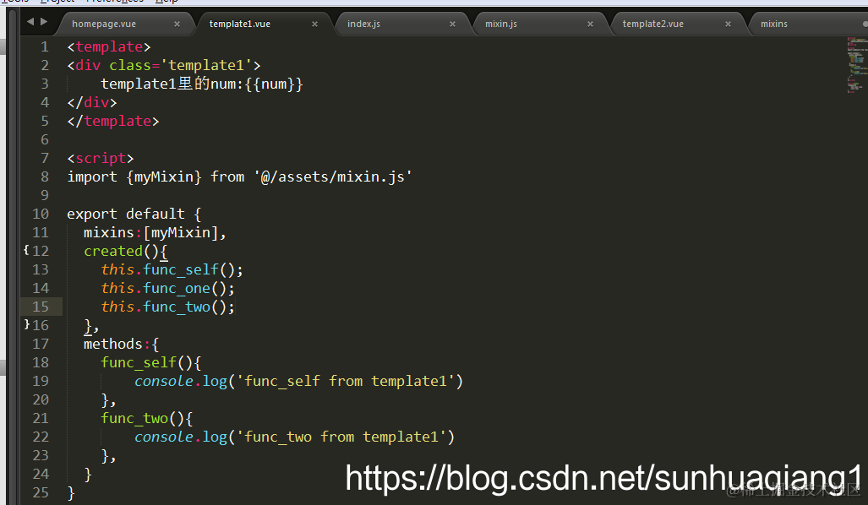Viewport: 868px width, 505px height.
Task: Click the closing bracket fold marker at line 16
Action: click(x=26, y=324)
